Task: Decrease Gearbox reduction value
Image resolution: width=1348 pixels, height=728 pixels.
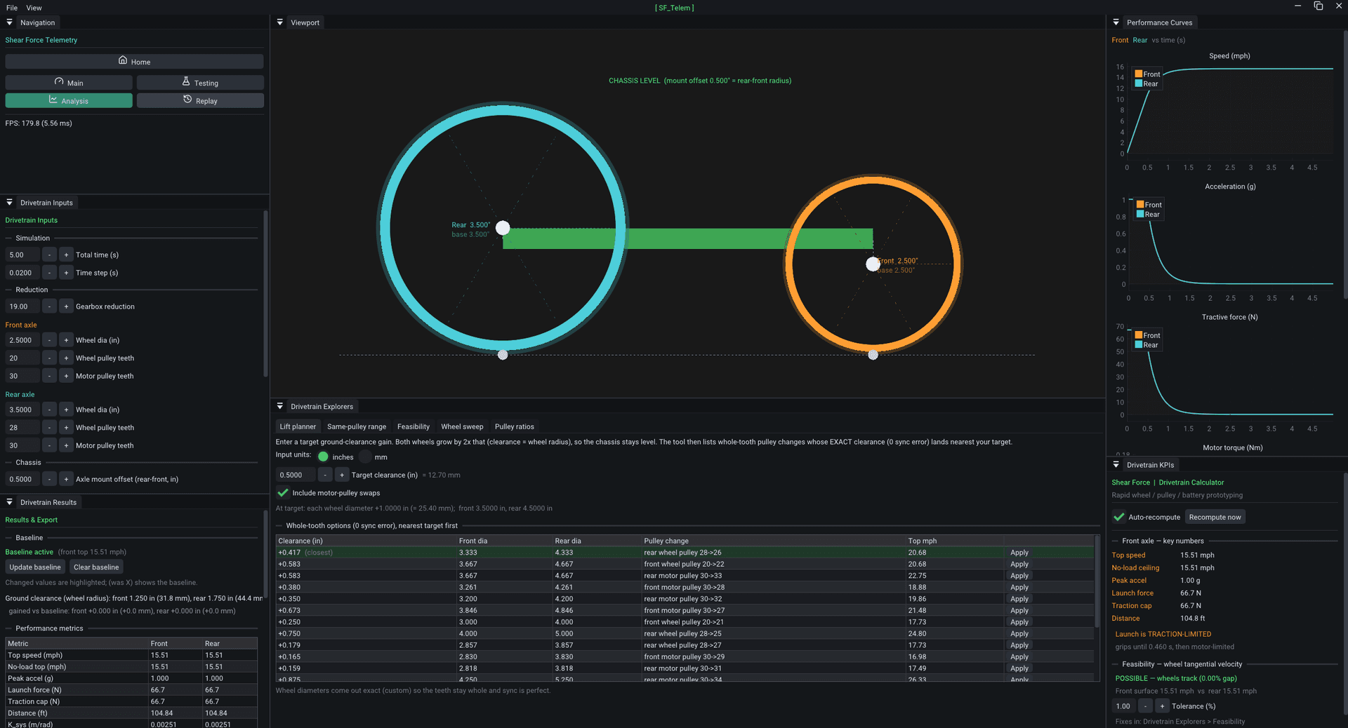Action: [x=49, y=306]
